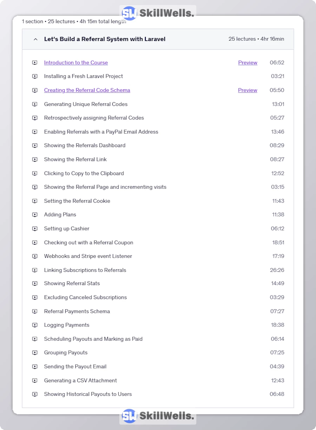Click the video icon beside Creating the Referral Code Schema
316x430 pixels.
35,91
